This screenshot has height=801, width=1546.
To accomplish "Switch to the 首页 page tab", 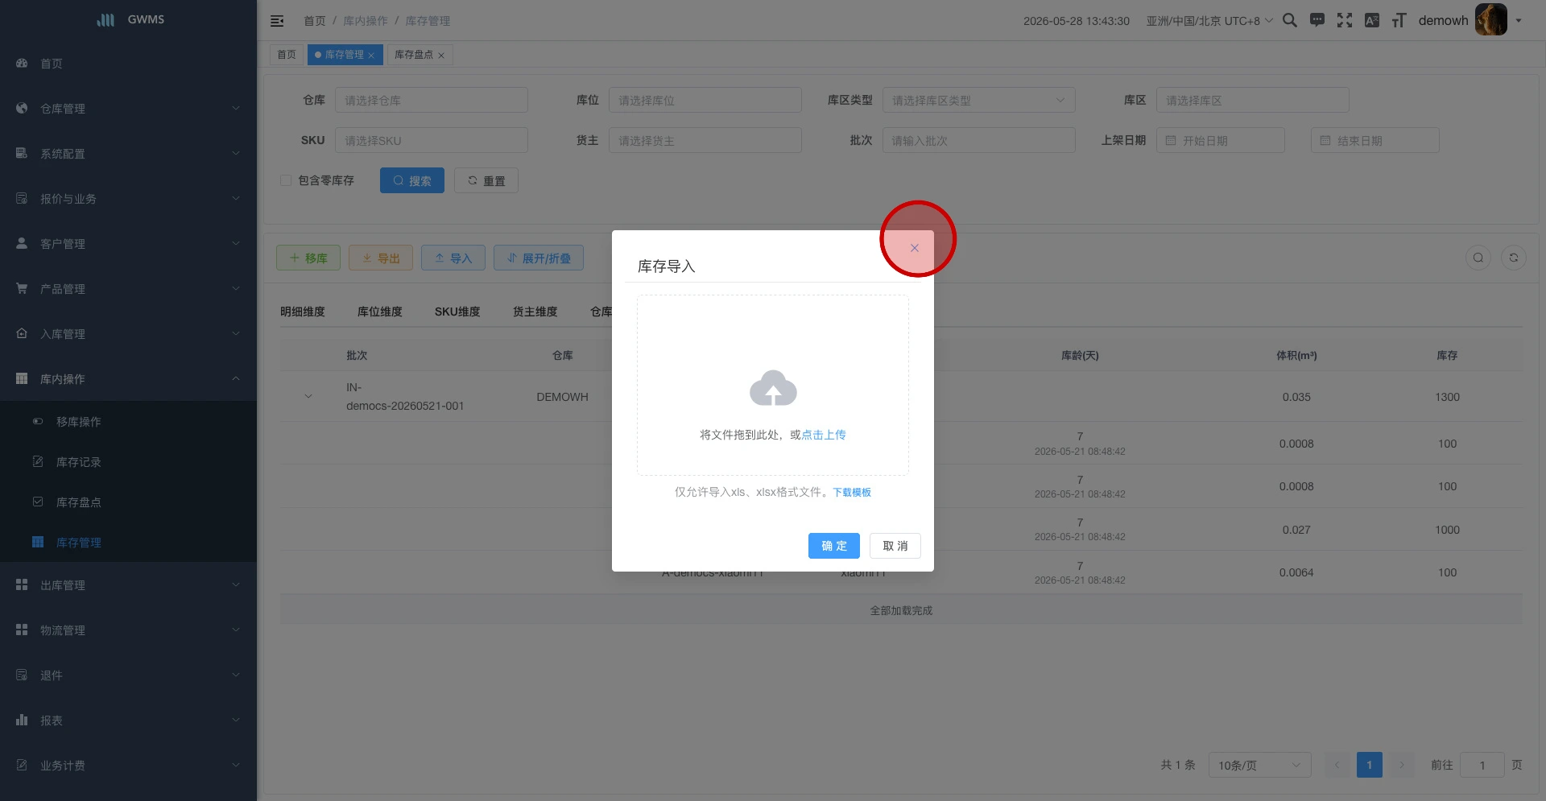I will click(x=287, y=55).
